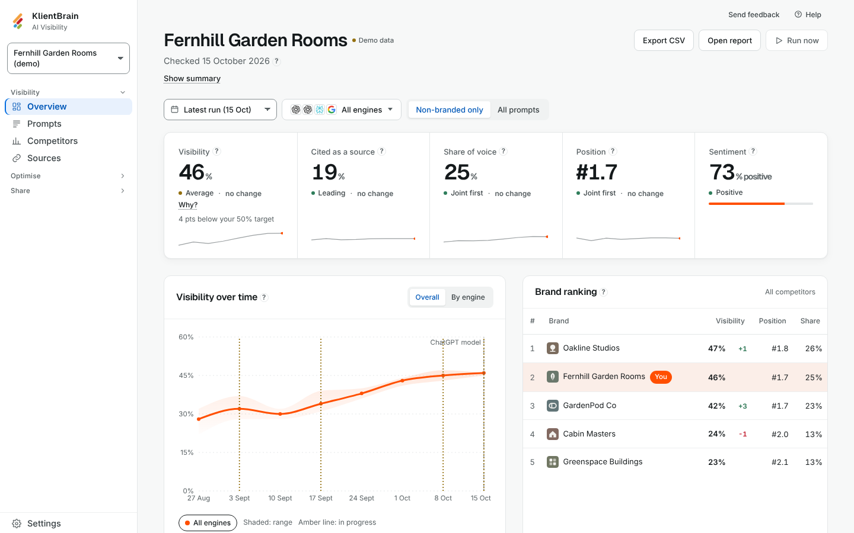The image size is (854, 533).
Task: Click the help icon next to Share of voice
Action: [x=504, y=152]
